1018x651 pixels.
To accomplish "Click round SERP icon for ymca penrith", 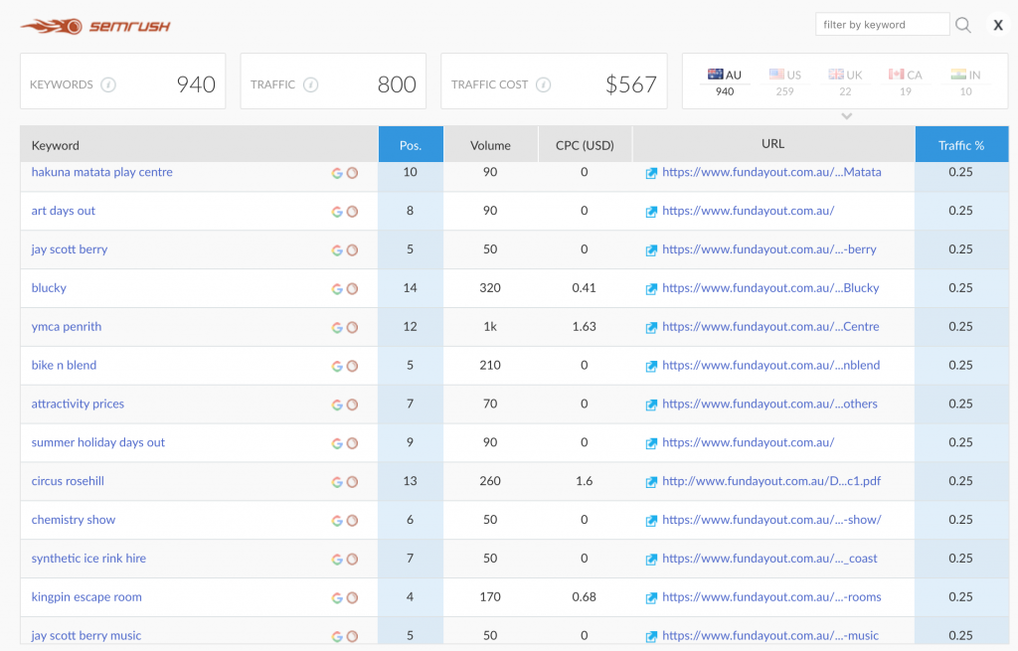I will pos(352,327).
